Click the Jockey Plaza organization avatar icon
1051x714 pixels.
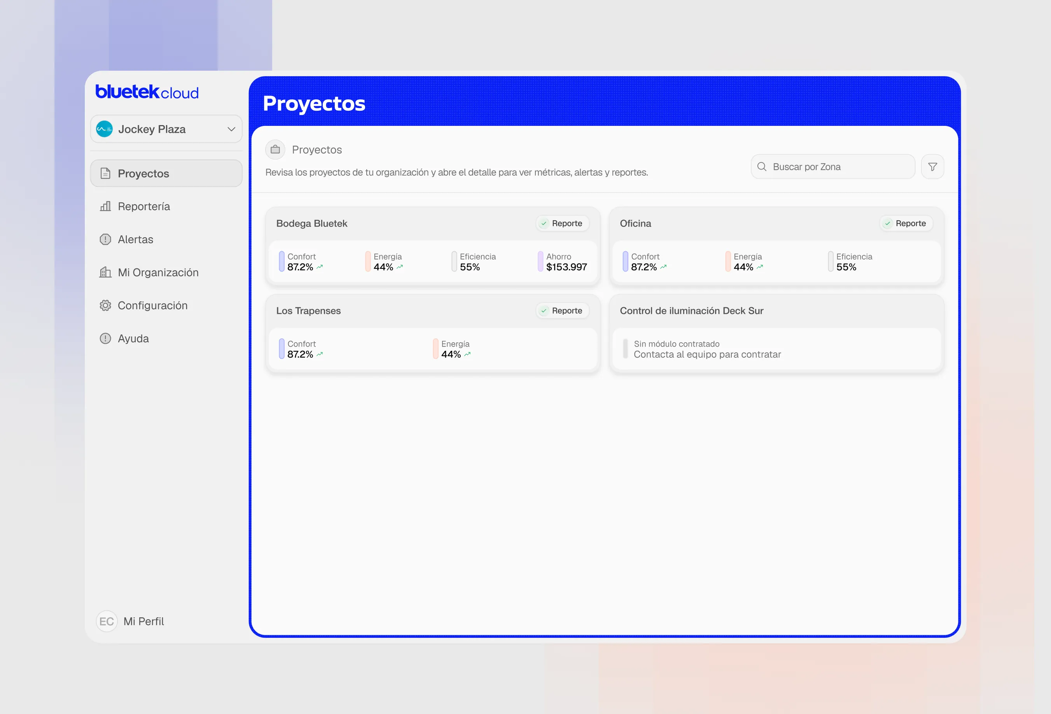click(x=105, y=129)
